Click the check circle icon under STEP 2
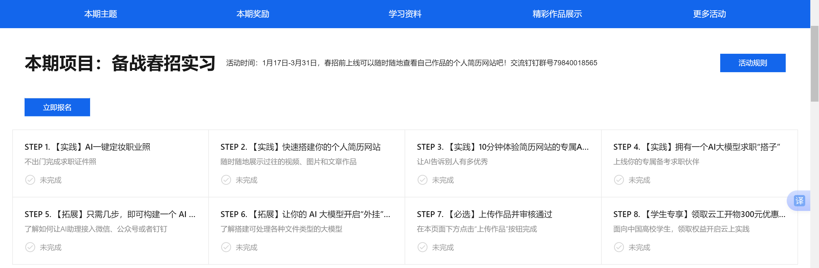819x268 pixels. pyautogui.click(x=226, y=180)
